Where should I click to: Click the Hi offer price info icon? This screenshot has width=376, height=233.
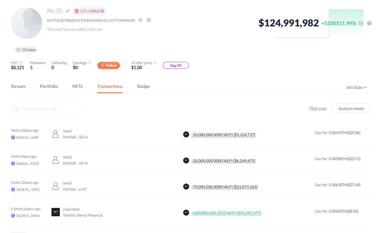155,63
